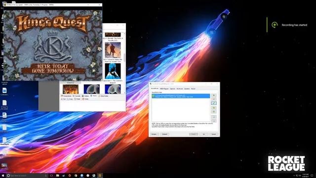Open the About tab in VirtualMIDISynth
The image size is (316, 178).
[x=193, y=89]
